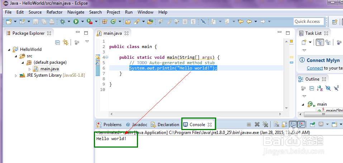Toggle Show Console on standard output change
This screenshot has width=343, height=163.
293,125
